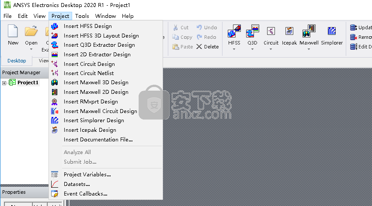The width and height of the screenshot is (372, 206).
Task: Choose Insert Icepak Design
Action: coord(106,130)
